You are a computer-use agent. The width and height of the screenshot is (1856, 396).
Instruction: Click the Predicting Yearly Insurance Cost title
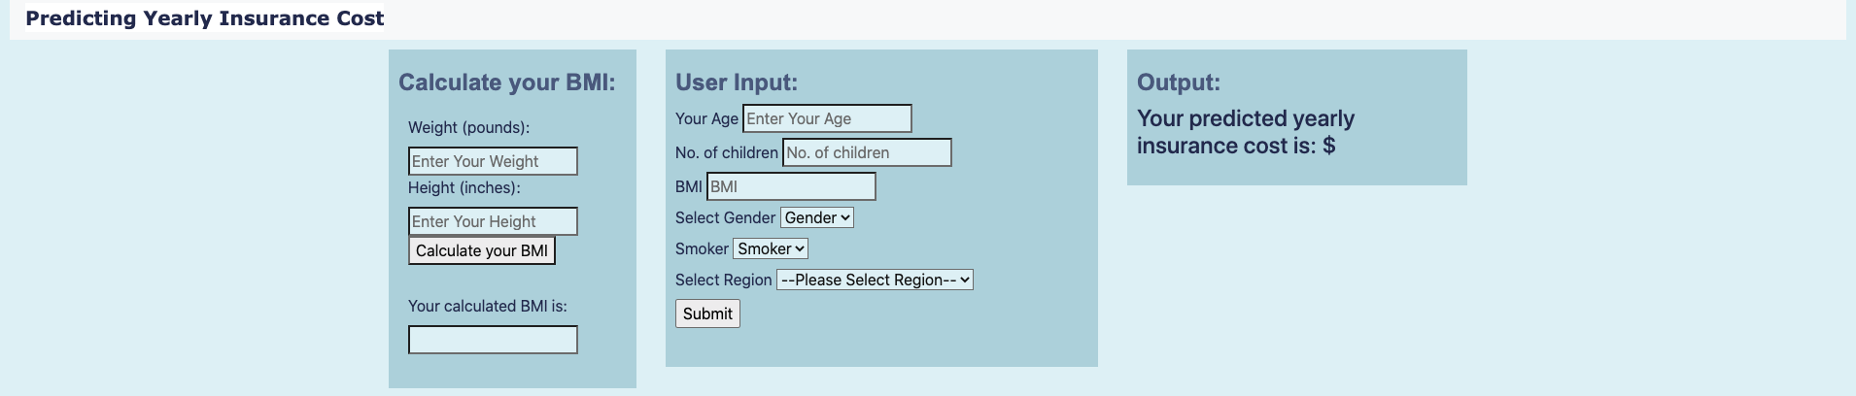(x=205, y=18)
